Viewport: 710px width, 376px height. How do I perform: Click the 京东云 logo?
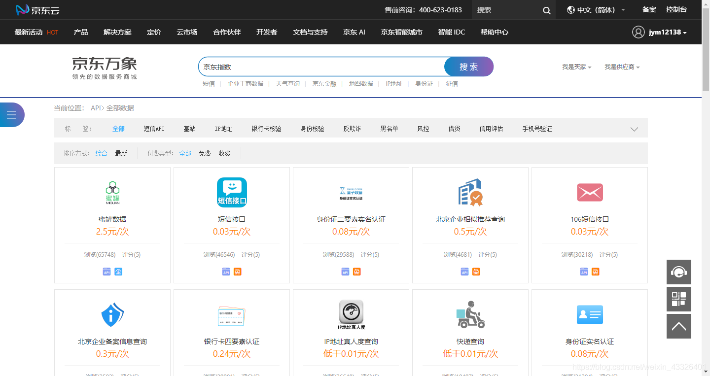[x=37, y=9]
